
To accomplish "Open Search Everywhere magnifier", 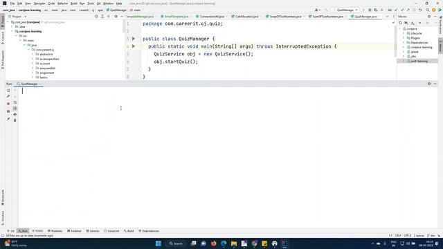I will click(428, 10).
